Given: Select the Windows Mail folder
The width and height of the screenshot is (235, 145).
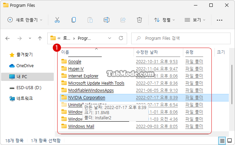Looking at the screenshot, I should 81,126.
